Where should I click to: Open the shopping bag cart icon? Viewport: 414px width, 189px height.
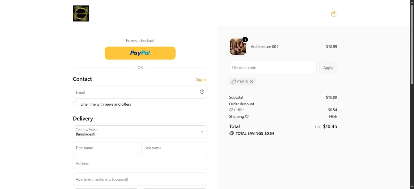[334, 14]
